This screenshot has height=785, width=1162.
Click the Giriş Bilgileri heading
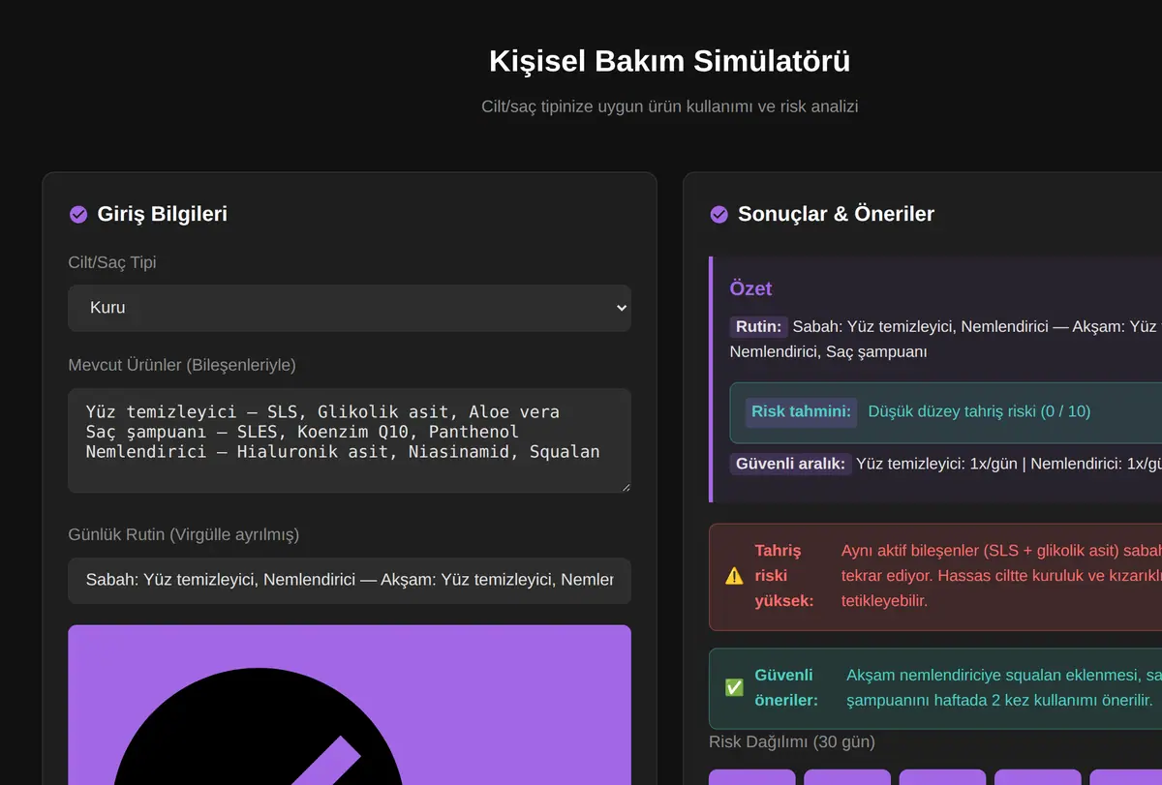pyautogui.click(x=163, y=214)
